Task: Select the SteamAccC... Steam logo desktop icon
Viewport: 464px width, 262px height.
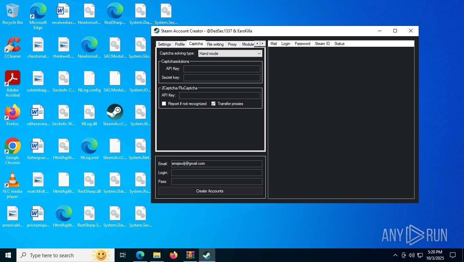Action: pos(115,115)
